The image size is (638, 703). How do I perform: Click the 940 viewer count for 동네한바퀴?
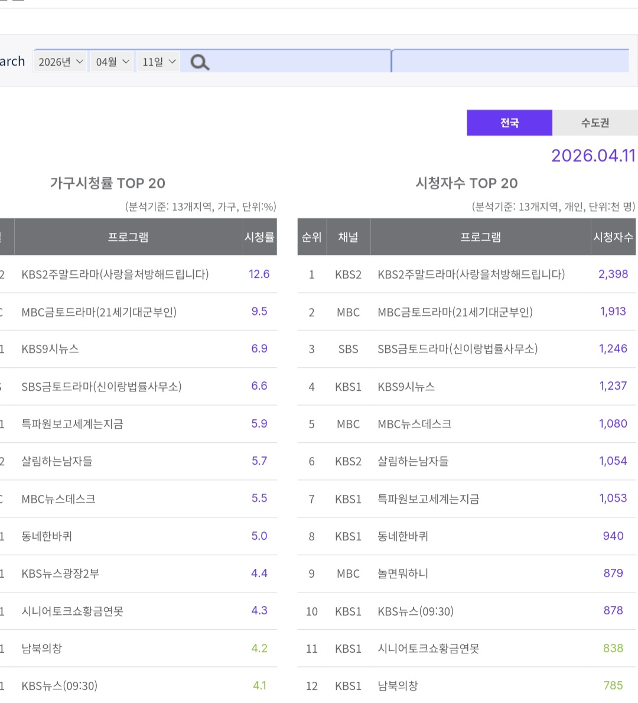click(613, 536)
